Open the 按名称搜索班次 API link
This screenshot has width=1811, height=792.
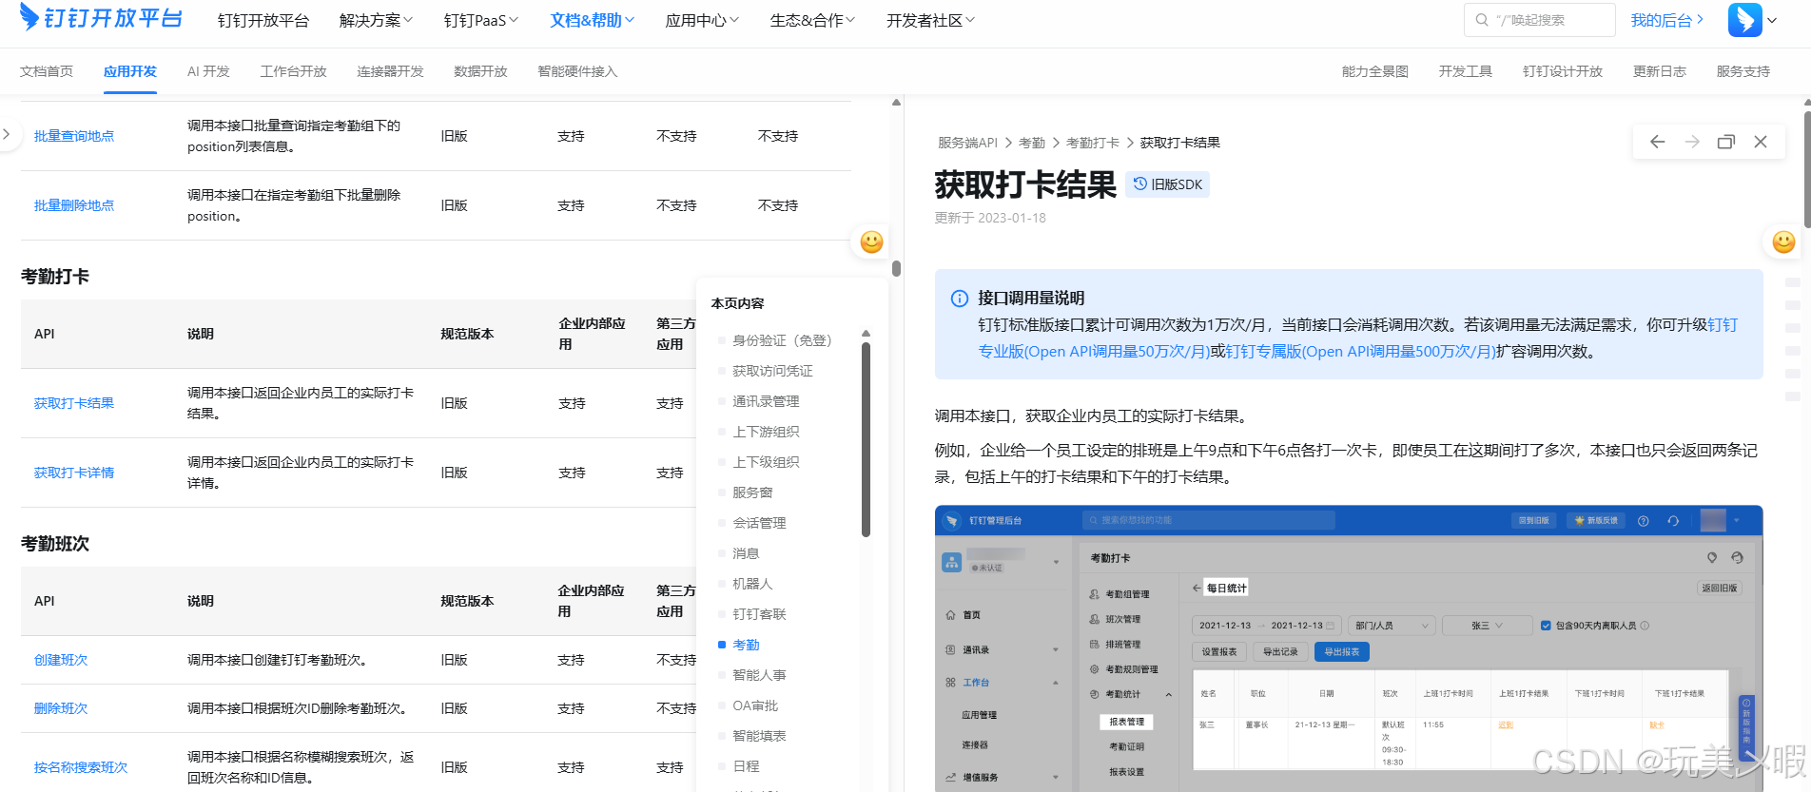pyautogui.click(x=81, y=767)
